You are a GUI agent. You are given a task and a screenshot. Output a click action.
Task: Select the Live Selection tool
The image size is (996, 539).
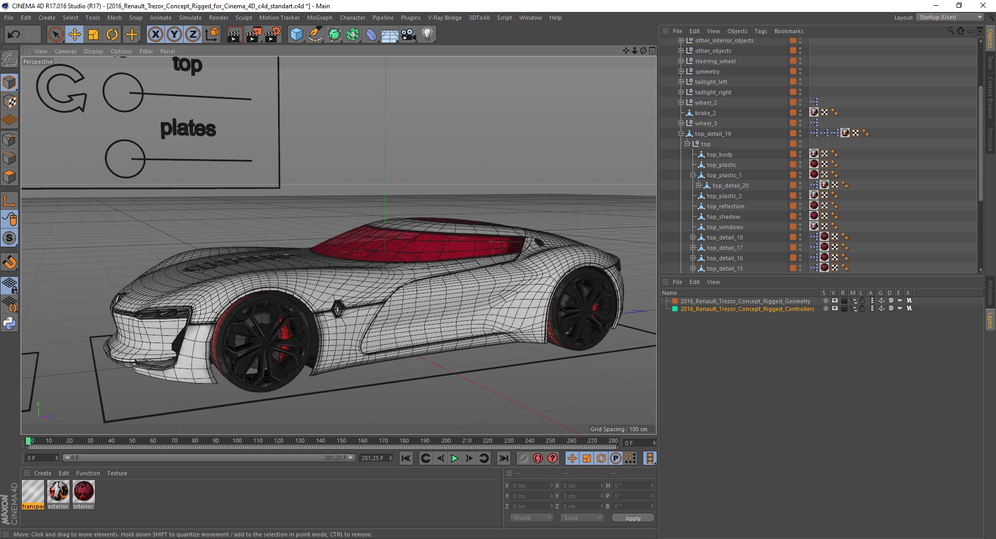(x=56, y=35)
